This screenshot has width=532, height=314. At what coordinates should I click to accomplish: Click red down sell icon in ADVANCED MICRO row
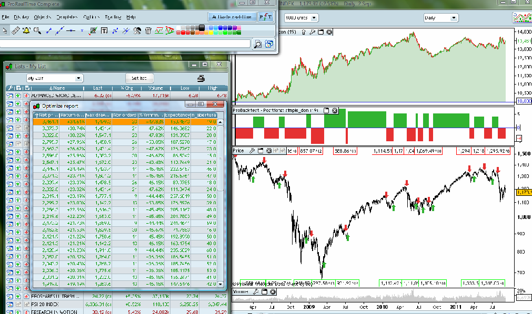click(x=26, y=96)
